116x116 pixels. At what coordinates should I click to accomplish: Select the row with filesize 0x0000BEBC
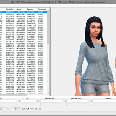click(x=24, y=30)
